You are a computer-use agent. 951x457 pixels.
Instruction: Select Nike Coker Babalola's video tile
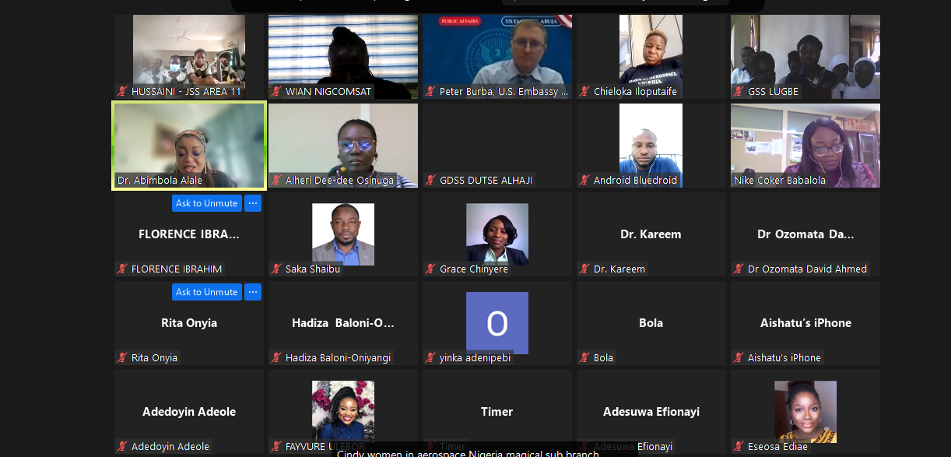click(x=805, y=146)
